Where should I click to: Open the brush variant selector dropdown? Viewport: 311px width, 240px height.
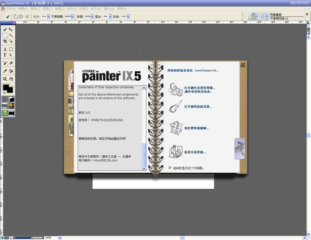267,17
